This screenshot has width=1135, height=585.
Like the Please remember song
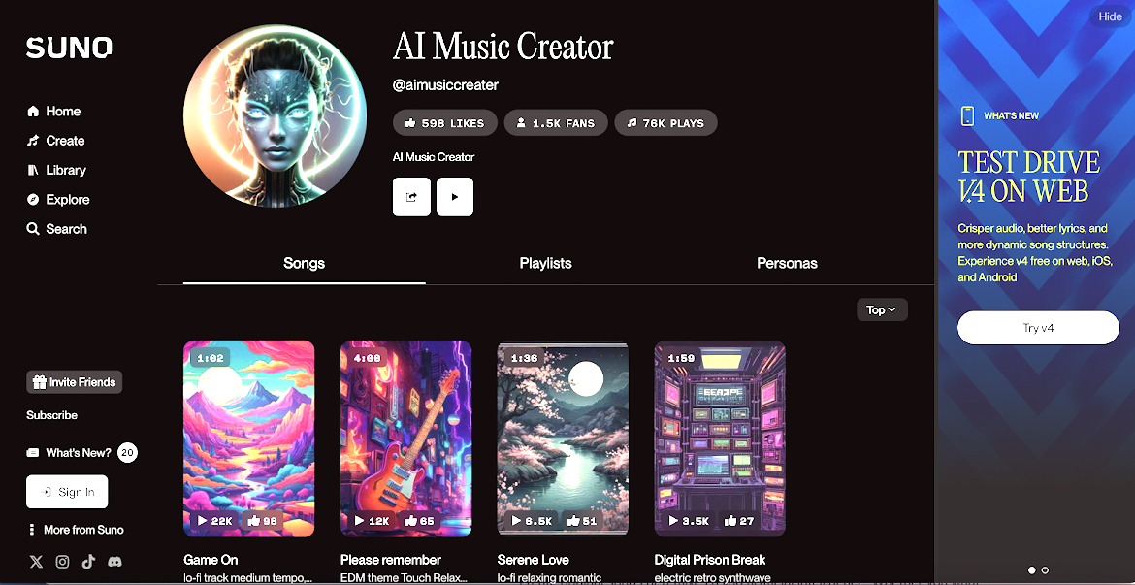click(x=419, y=521)
